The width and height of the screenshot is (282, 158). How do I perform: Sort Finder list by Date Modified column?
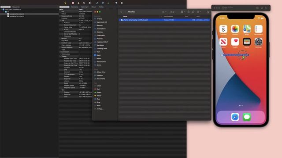[168, 17]
